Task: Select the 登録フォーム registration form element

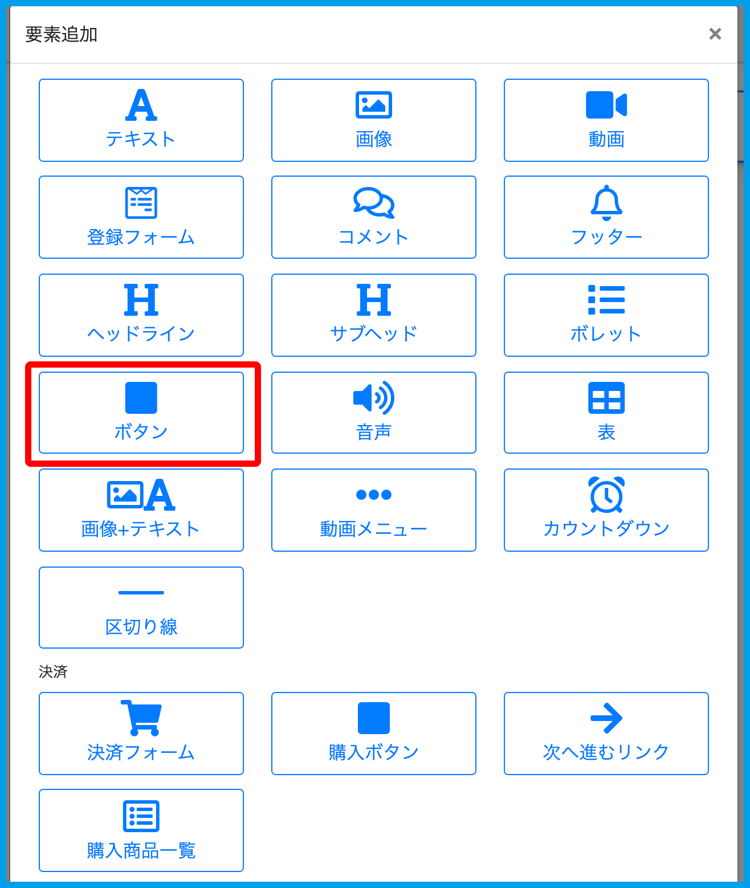Action: tap(141, 217)
